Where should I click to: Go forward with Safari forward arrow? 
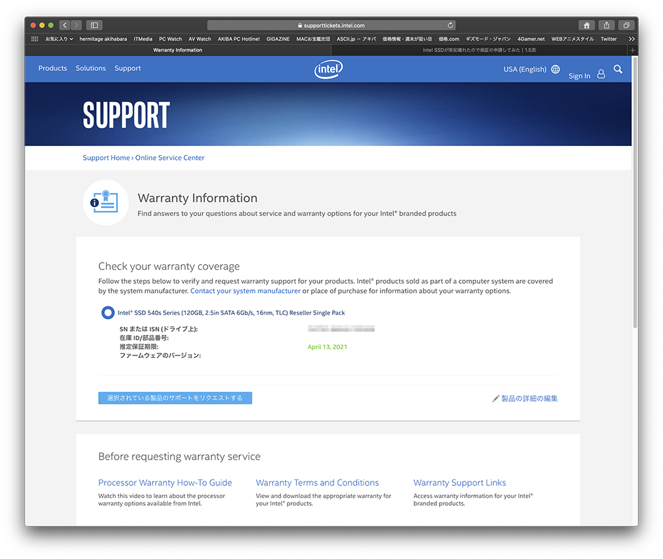pyautogui.click(x=76, y=25)
